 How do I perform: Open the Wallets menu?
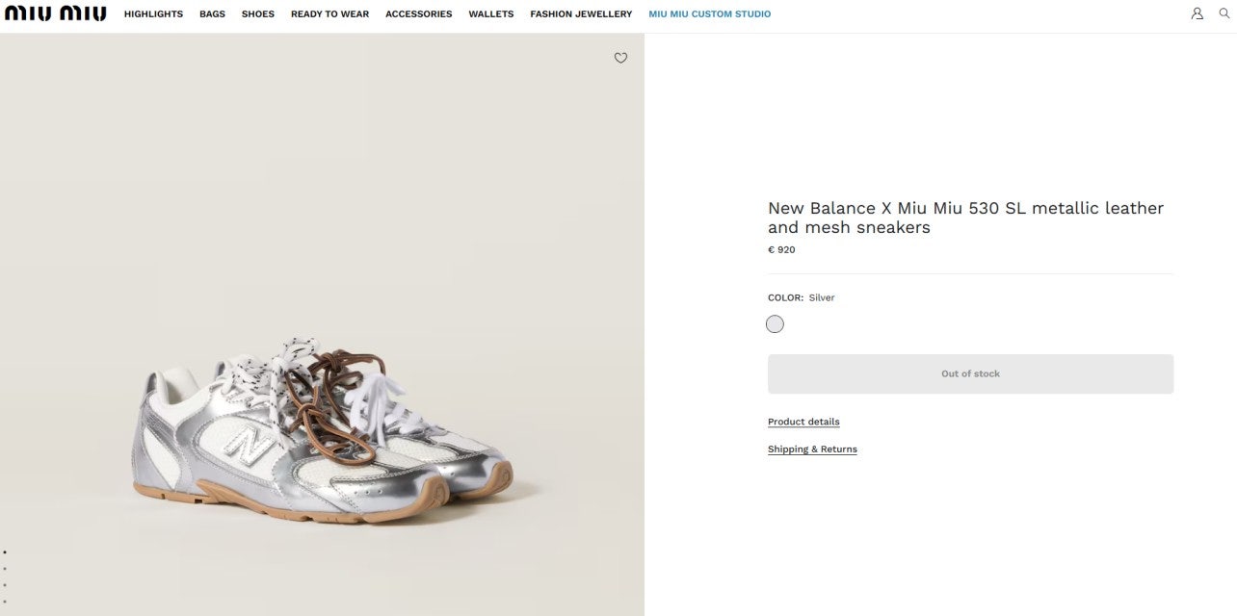[491, 14]
